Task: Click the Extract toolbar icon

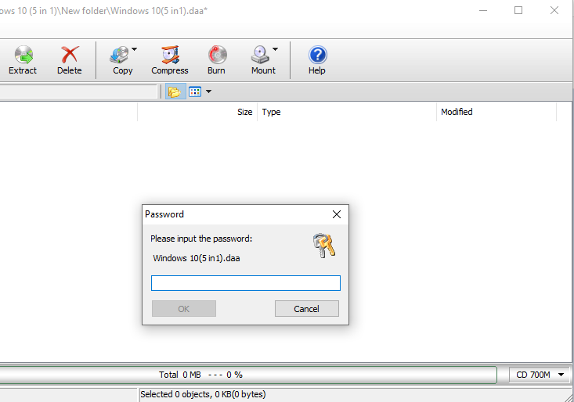Action: (23, 55)
